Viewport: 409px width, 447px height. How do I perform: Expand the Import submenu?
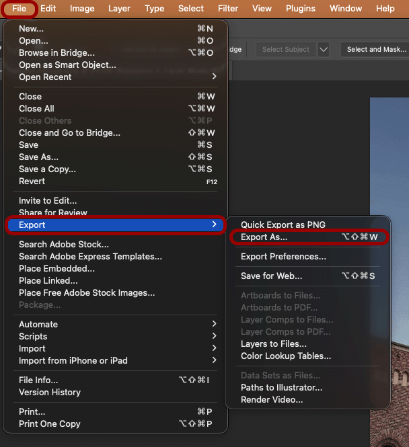click(x=214, y=348)
